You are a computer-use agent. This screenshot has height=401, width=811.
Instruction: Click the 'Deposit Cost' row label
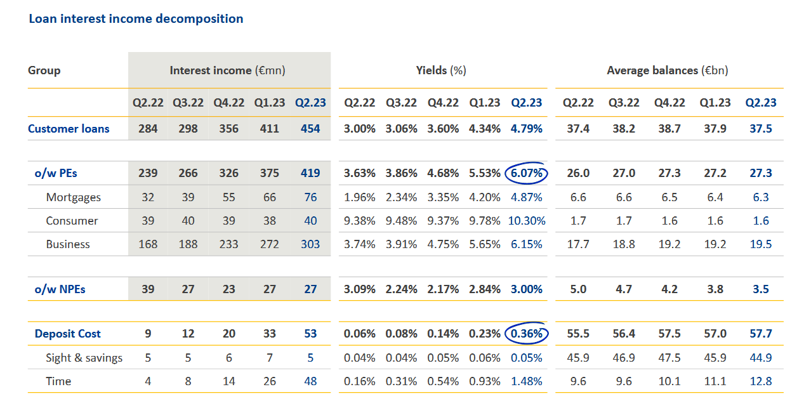click(67, 334)
